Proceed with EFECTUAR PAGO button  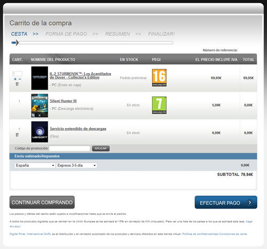226,202
